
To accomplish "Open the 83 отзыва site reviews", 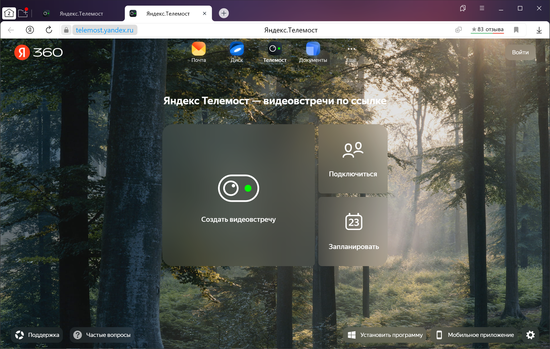I will click(x=487, y=30).
